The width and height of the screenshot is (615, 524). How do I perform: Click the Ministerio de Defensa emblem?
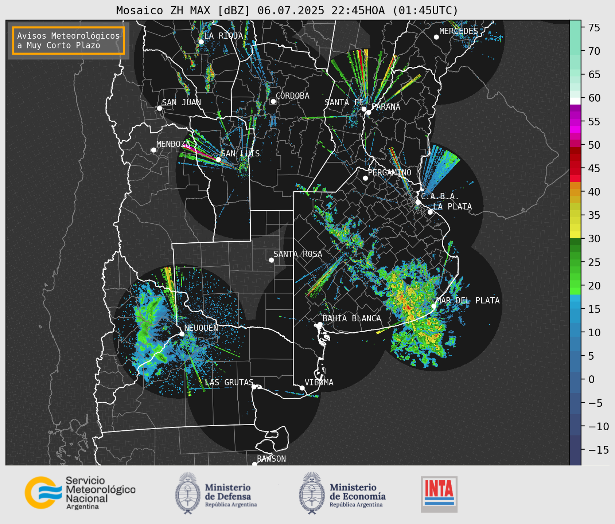[x=188, y=493]
